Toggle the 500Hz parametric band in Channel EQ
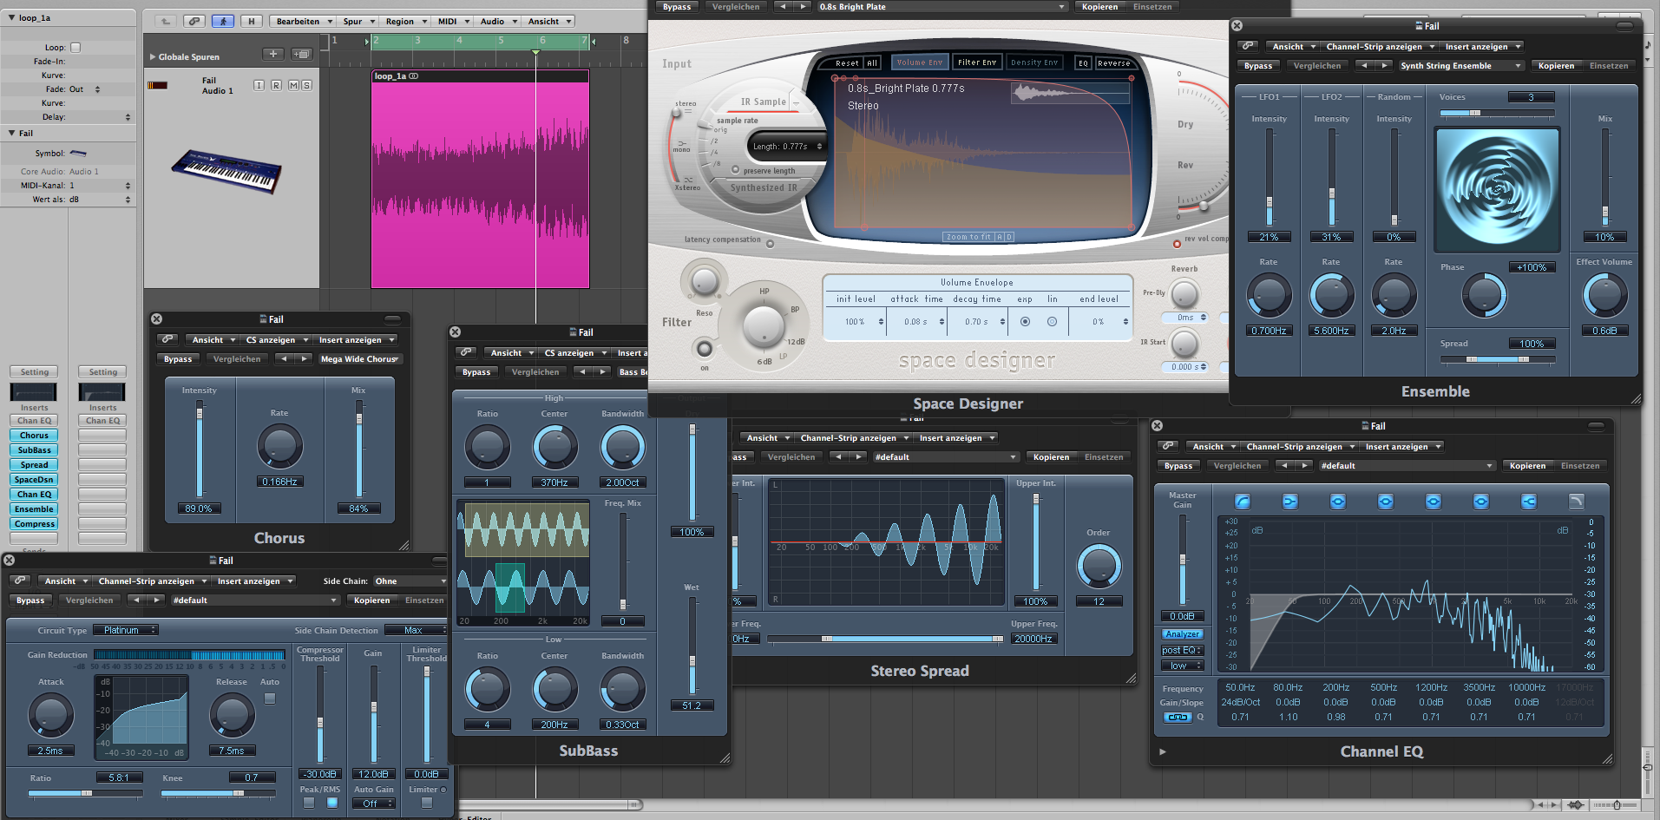 point(1386,502)
